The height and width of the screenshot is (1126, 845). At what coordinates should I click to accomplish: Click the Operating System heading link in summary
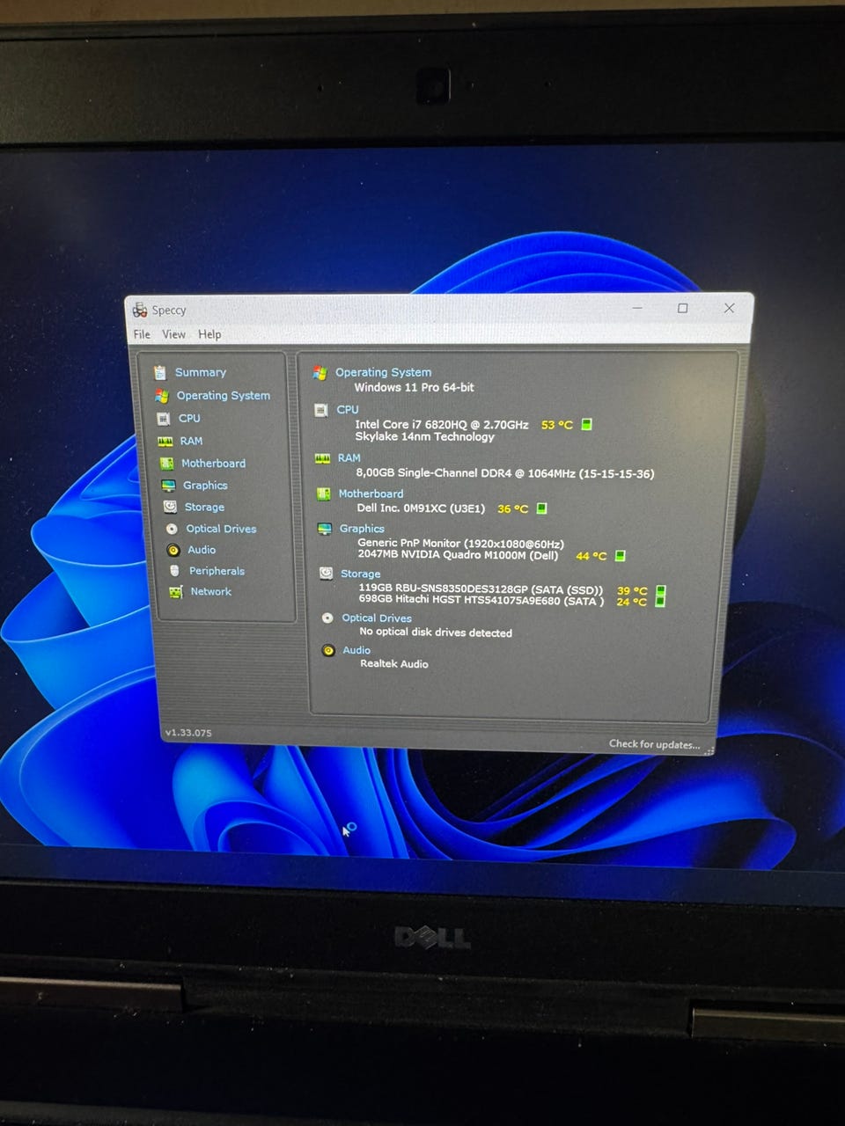pos(383,372)
